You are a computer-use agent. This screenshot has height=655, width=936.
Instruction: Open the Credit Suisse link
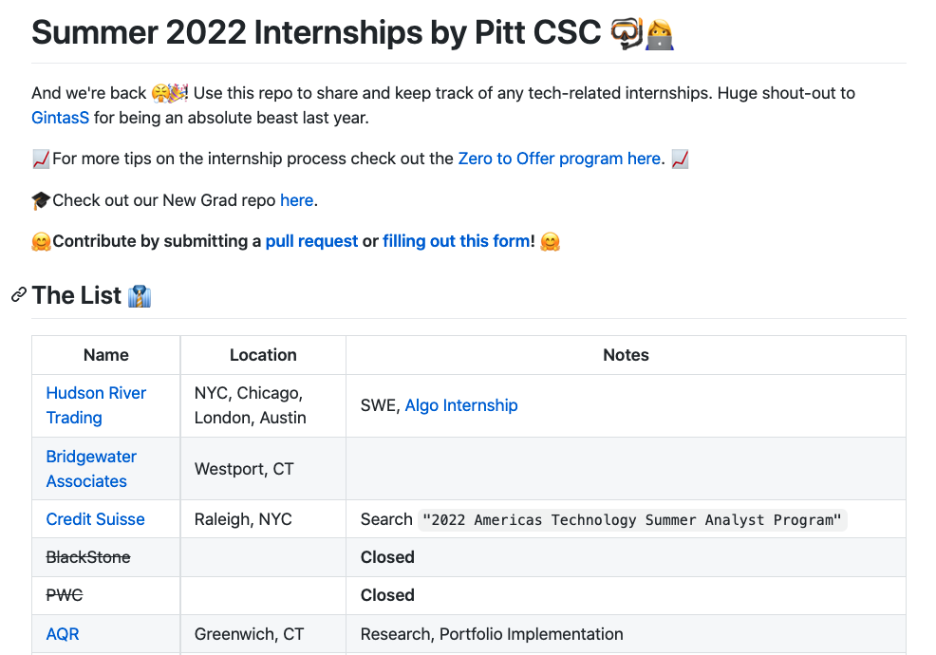tap(96, 519)
